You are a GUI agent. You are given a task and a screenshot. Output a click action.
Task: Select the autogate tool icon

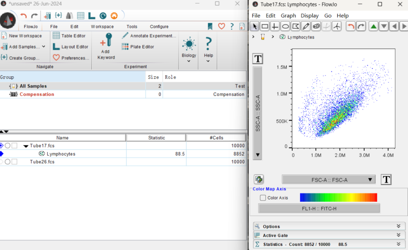(x=316, y=26)
